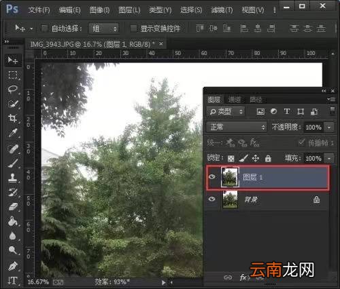Screen dimensions: 340x289
Task: Select the Healing Brush tool
Action: [13, 149]
